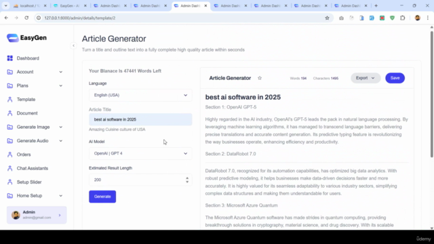Click the green shield extension icon

click(392, 18)
